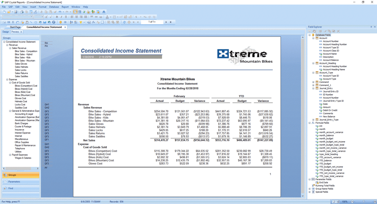
Task: Open the font name combo box
Action: coord(18,17)
